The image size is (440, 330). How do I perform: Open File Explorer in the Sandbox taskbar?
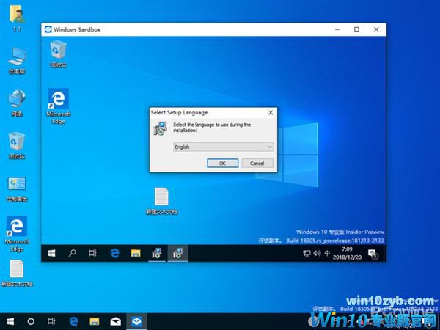coord(136,254)
